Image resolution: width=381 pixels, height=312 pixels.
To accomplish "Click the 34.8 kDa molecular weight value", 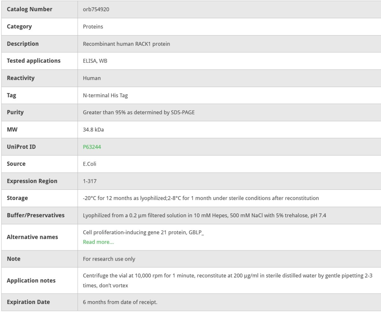I will (x=93, y=130).
